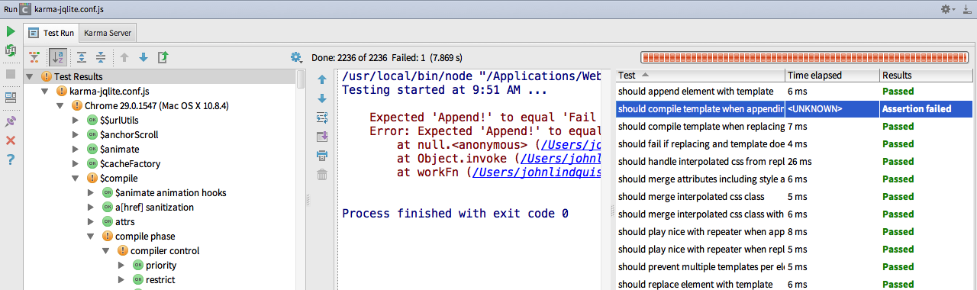
Task: Expand the $cacheFactory node
Action: point(76,163)
